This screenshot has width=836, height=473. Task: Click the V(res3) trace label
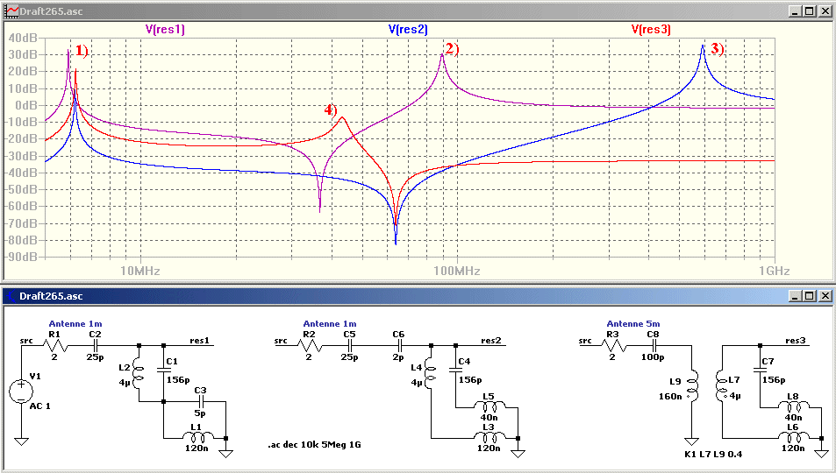[651, 29]
